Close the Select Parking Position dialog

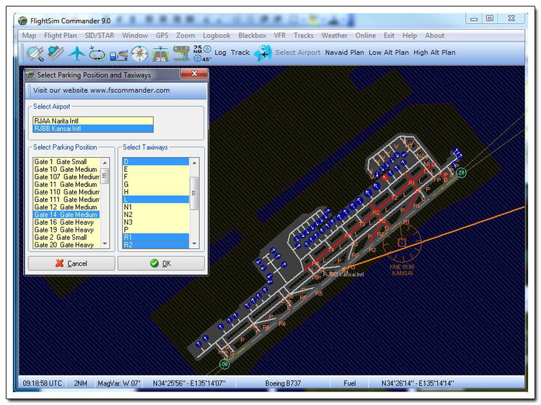point(195,73)
